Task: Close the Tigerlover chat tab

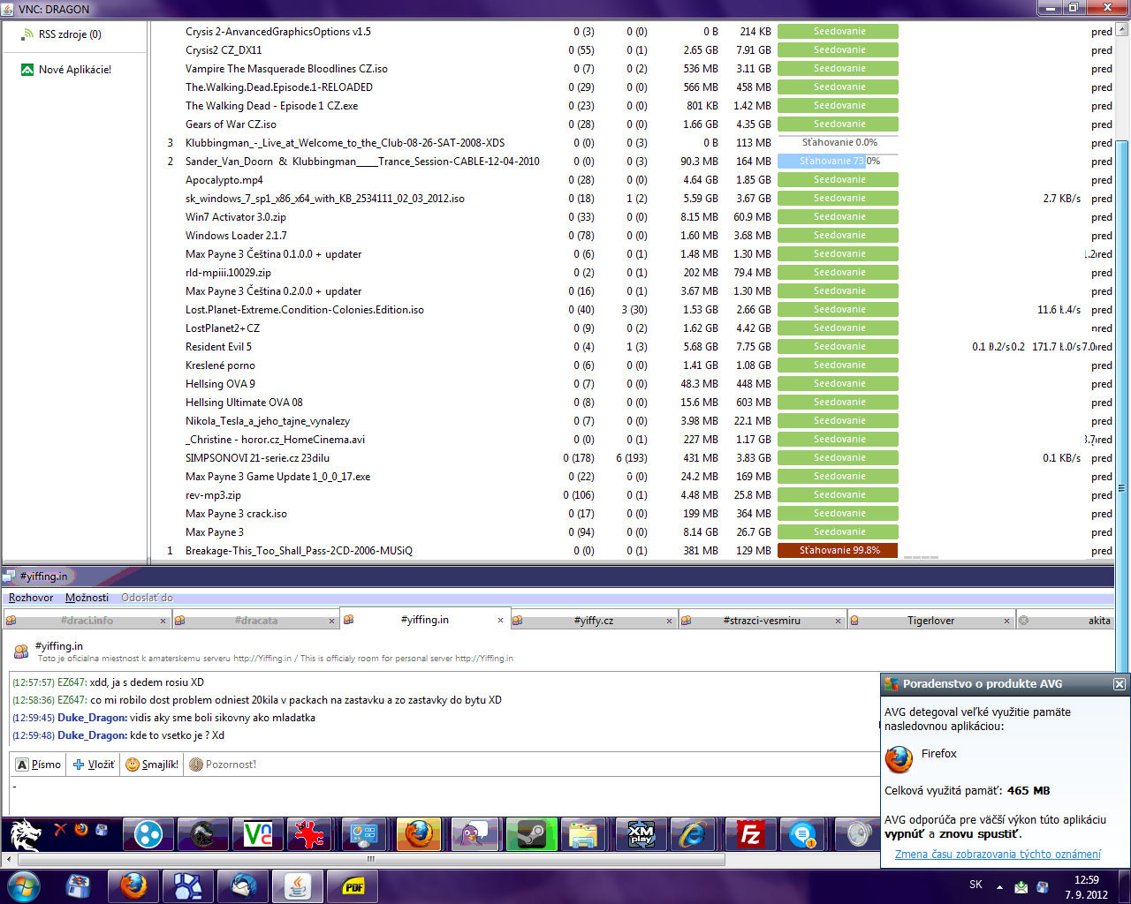Action: [1006, 621]
